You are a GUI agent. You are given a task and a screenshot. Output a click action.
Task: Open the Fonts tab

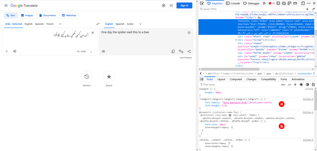coord(284,79)
